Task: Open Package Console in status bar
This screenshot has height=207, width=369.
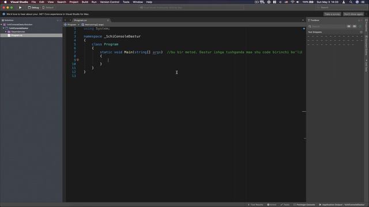Action: tap(304, 205)
